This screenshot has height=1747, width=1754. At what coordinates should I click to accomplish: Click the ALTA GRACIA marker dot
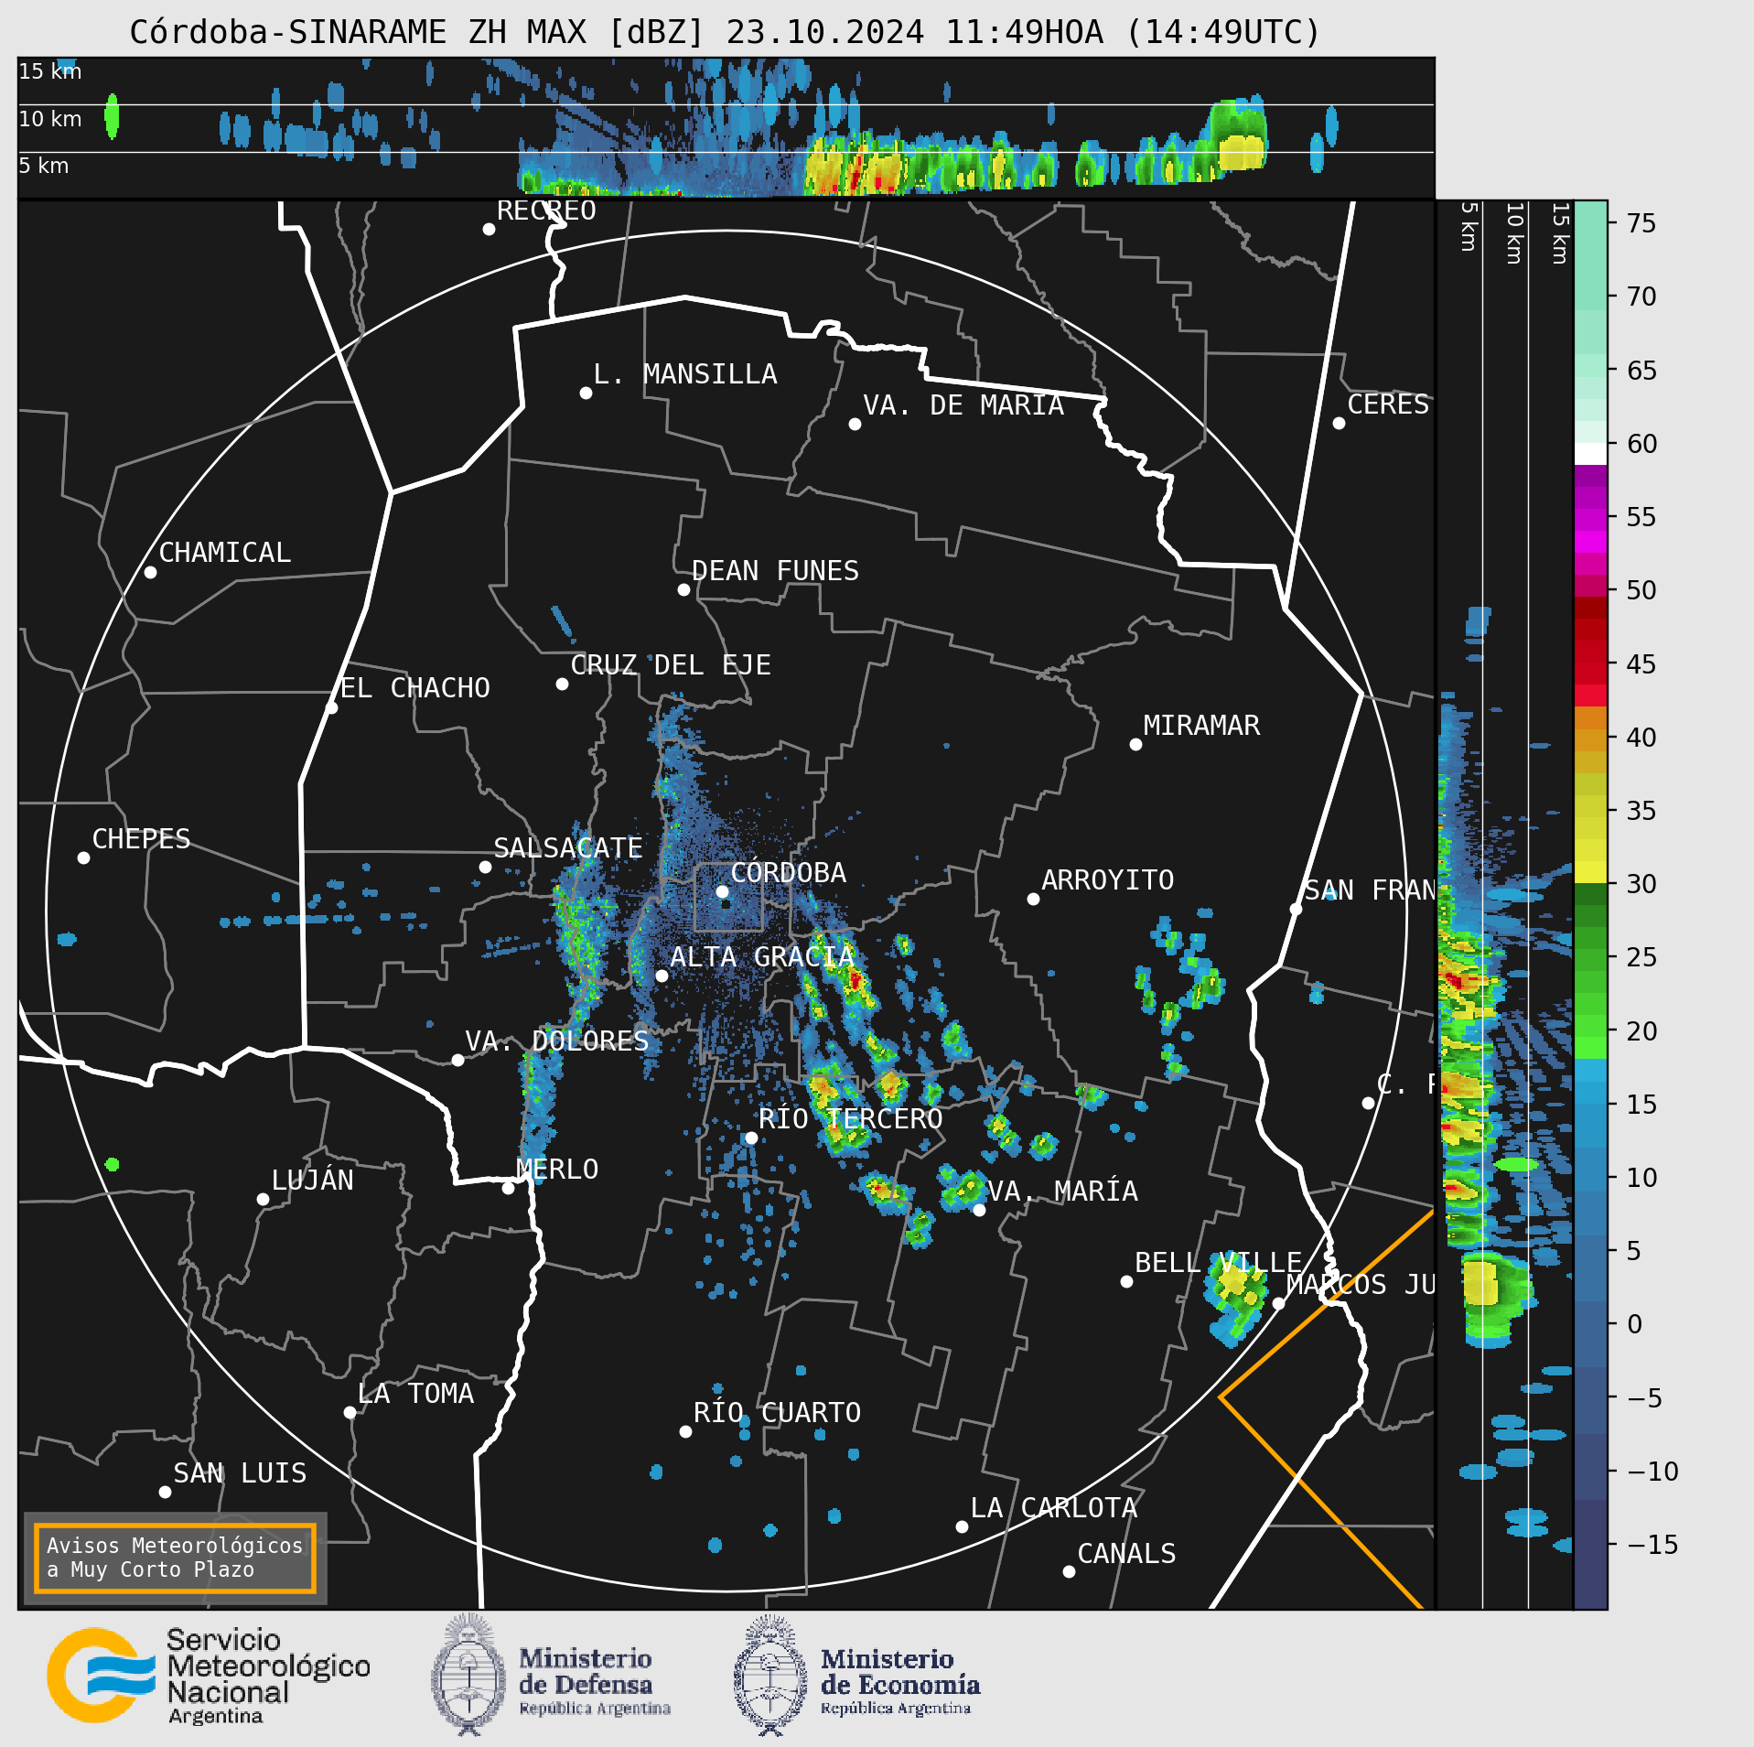pos(662,976)
